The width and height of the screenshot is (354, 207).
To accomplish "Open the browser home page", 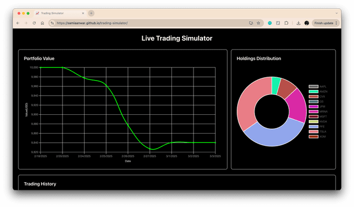I will pyautogui.click(x=42, y=23).
